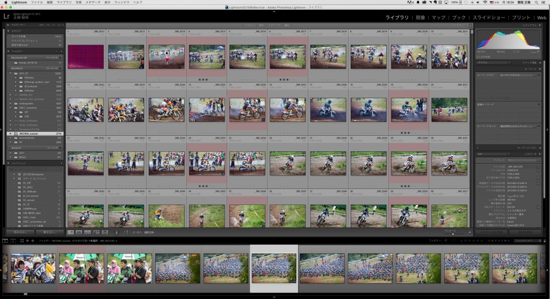Click the Lr logo identity plate
The width and height of the screenshot is (550, 299).
(6, 16)
